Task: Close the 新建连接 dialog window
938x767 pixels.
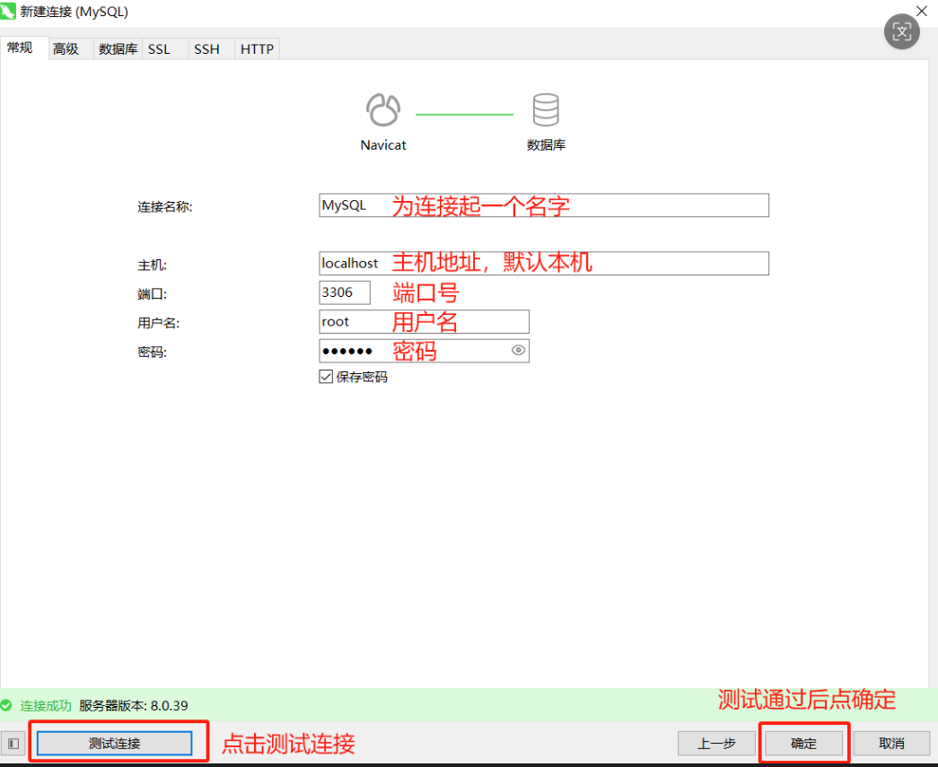Action: point(921,12)
